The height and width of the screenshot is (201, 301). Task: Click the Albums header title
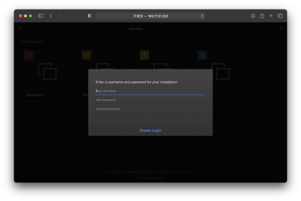point(135,29)
